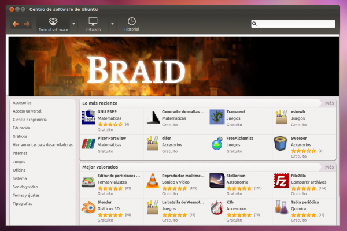The image size is (347, 231).
Task: Open the GNU PSPP icon
Action: point(88,117)
